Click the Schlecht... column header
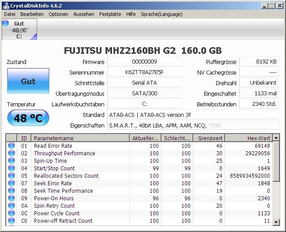Viewport: 286px width, 232px height. click(177, 138)
